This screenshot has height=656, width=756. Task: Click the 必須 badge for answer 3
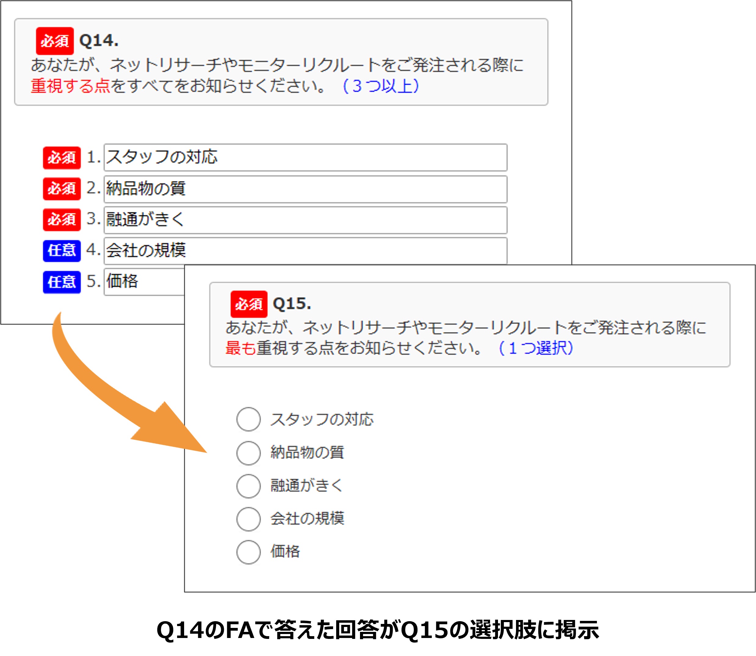pos(61,220)
